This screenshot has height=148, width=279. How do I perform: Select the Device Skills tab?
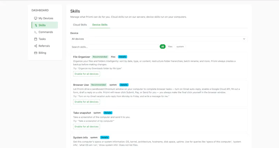100,25
